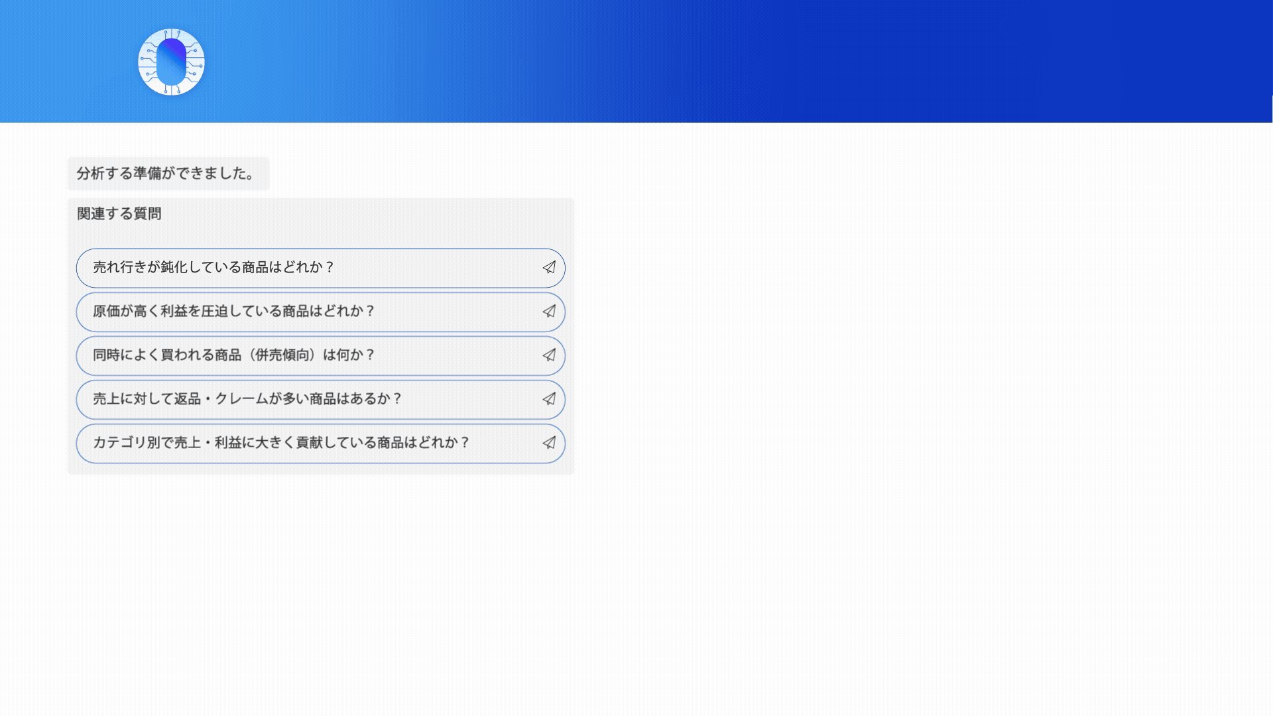This screenshot has height=716, width=1273.
Task: Send the question about slowing product sales
Action: [x=549, y=267]
